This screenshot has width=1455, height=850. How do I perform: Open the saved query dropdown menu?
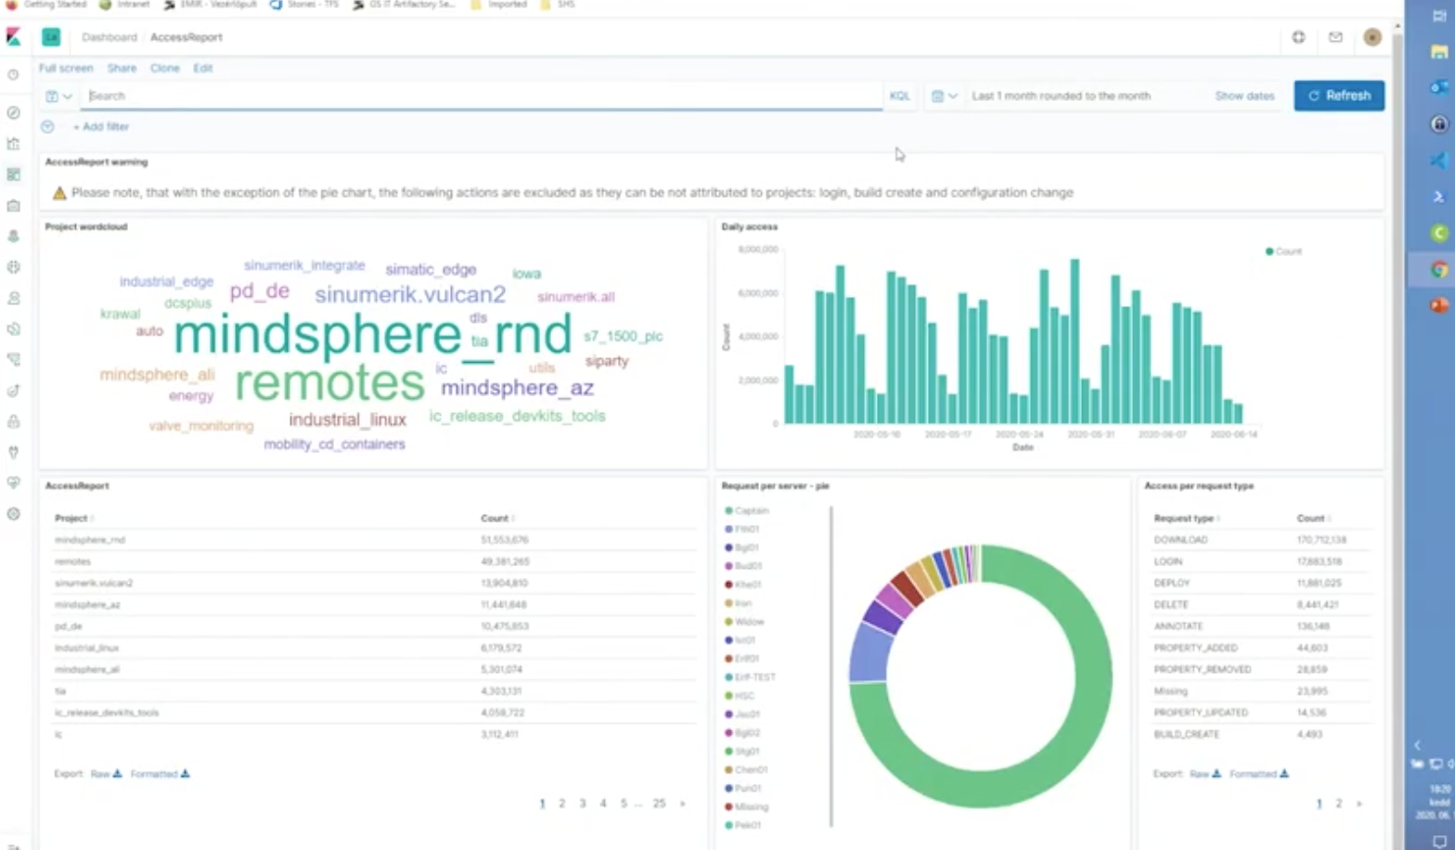tap(58, 96)
